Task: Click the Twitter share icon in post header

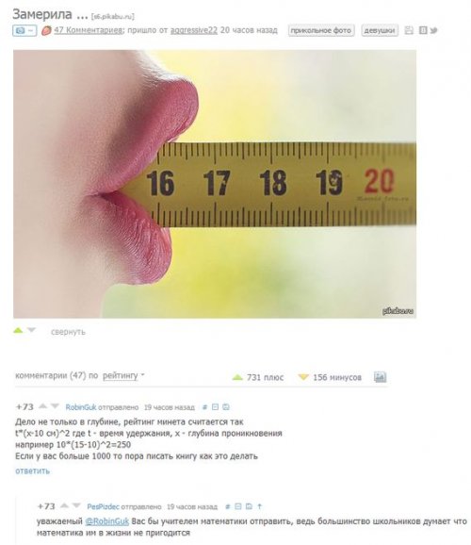Action: (x=433, y=30)
